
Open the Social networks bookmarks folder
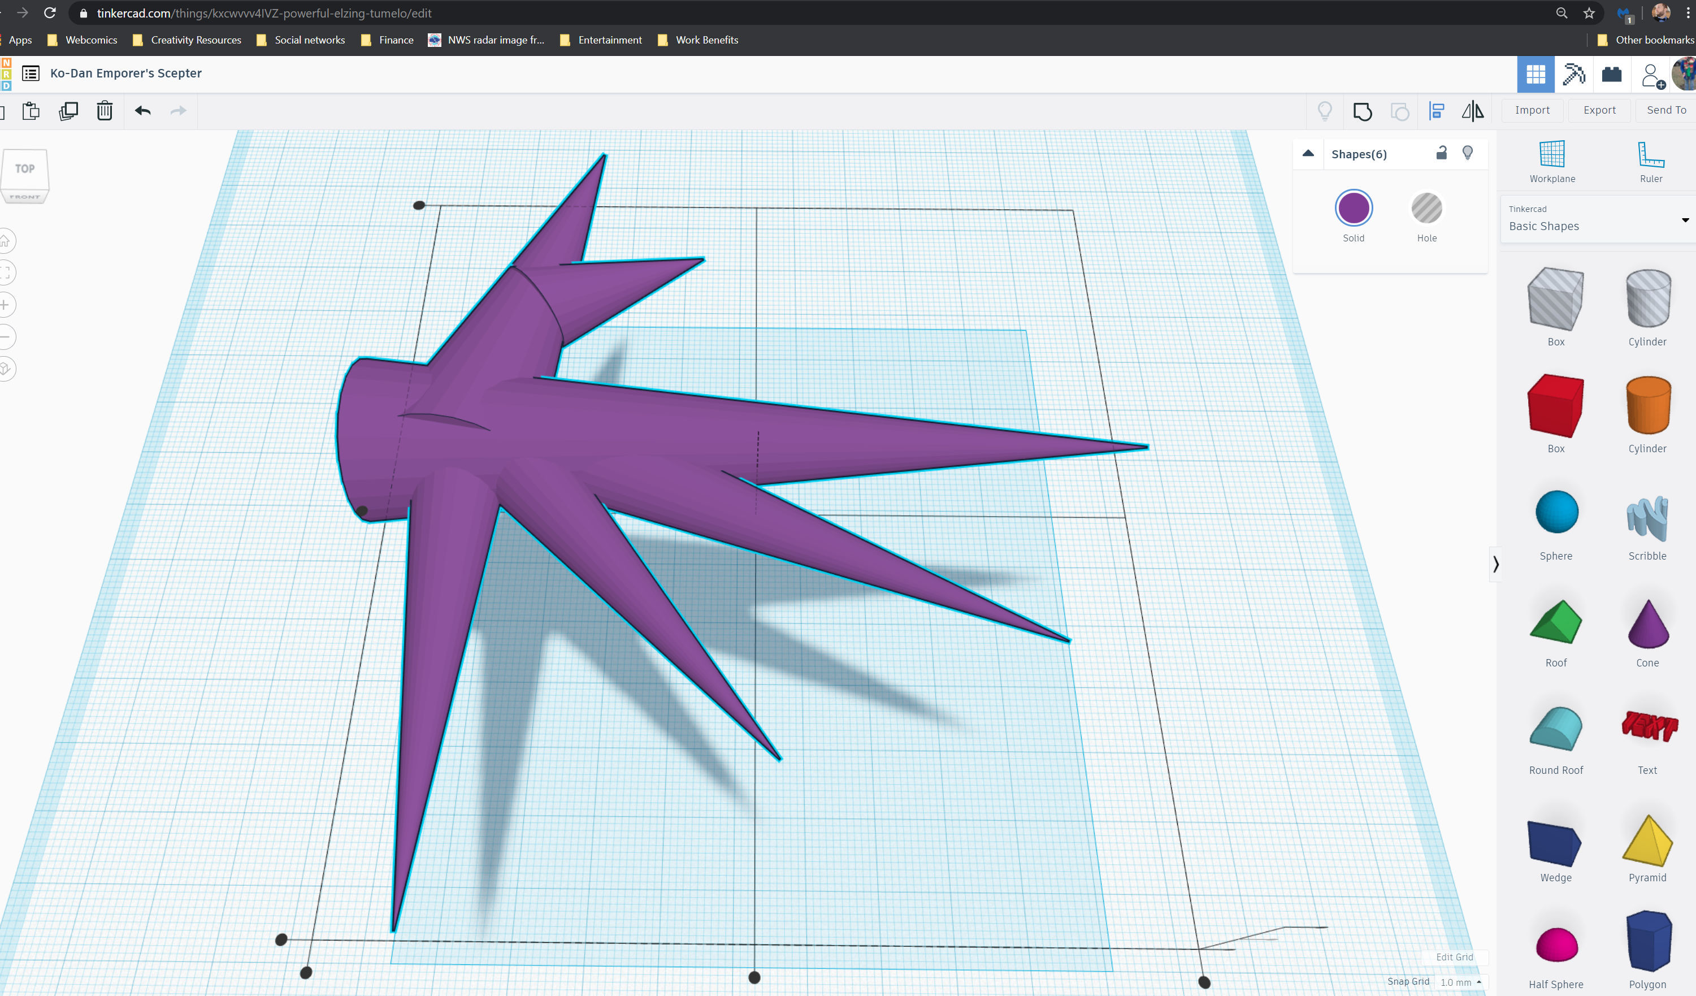click(301, 40)
